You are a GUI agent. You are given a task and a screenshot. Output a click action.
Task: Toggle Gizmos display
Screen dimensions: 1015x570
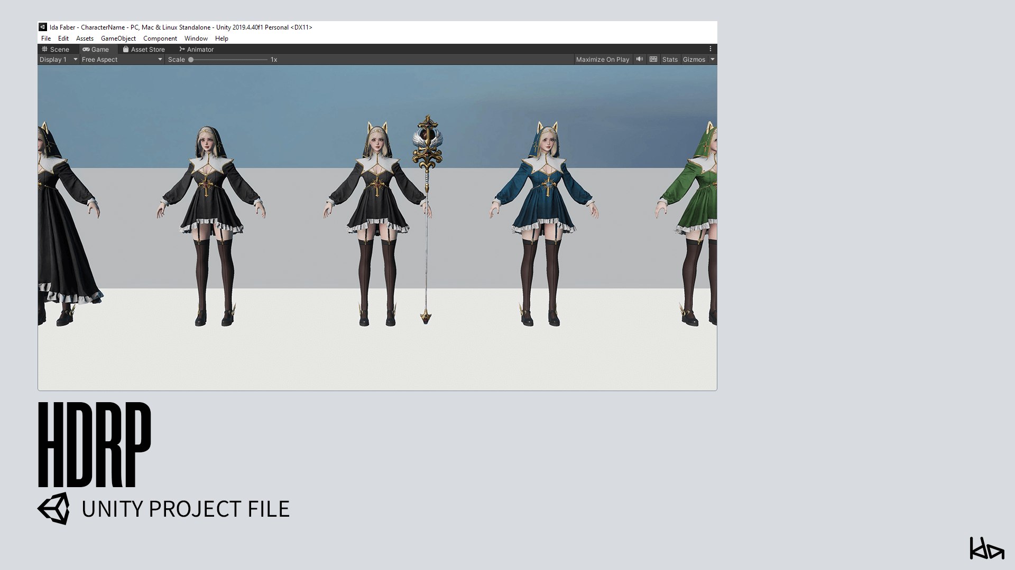[694, 60]
